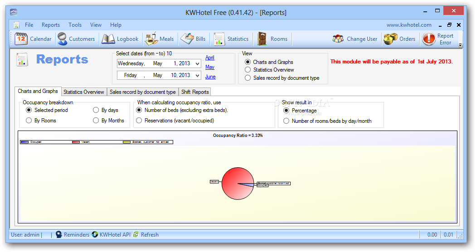Screen dimensions: 476x252
Task: Select Sales record by document type radio
Action: tap(248, 78)
